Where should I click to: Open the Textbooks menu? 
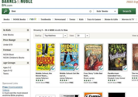pos(46,19)
